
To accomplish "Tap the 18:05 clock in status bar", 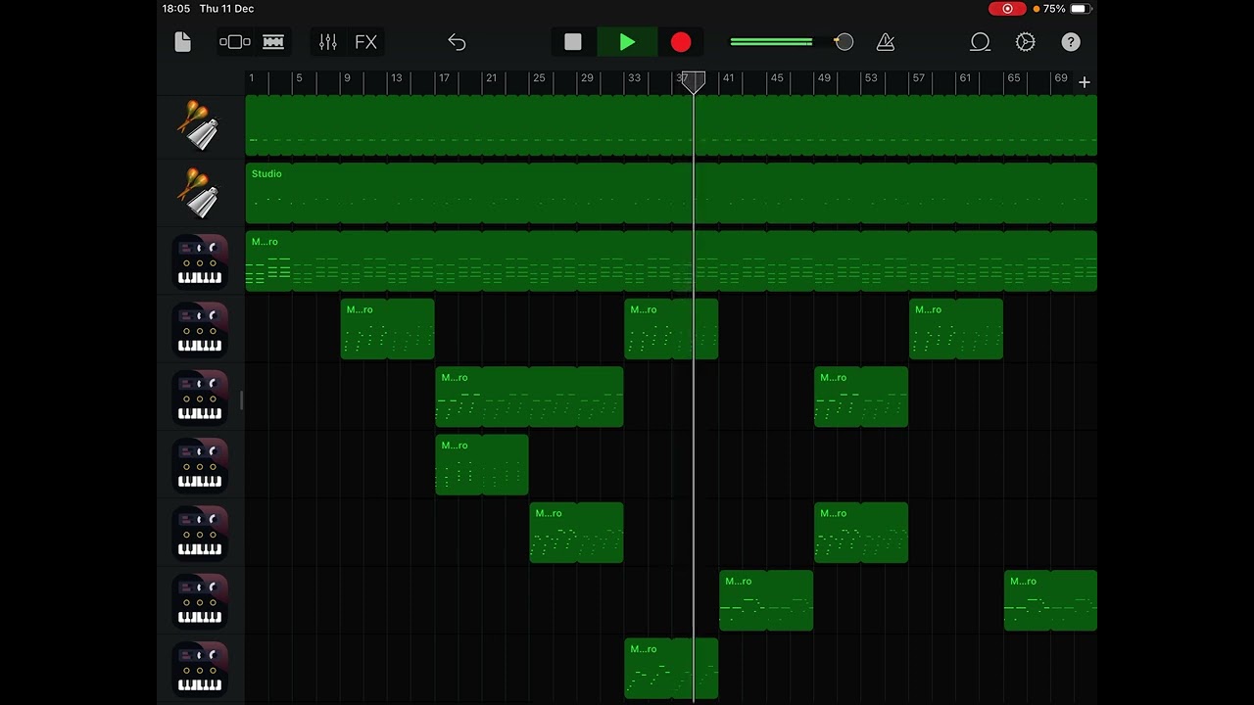I will 176,9.
